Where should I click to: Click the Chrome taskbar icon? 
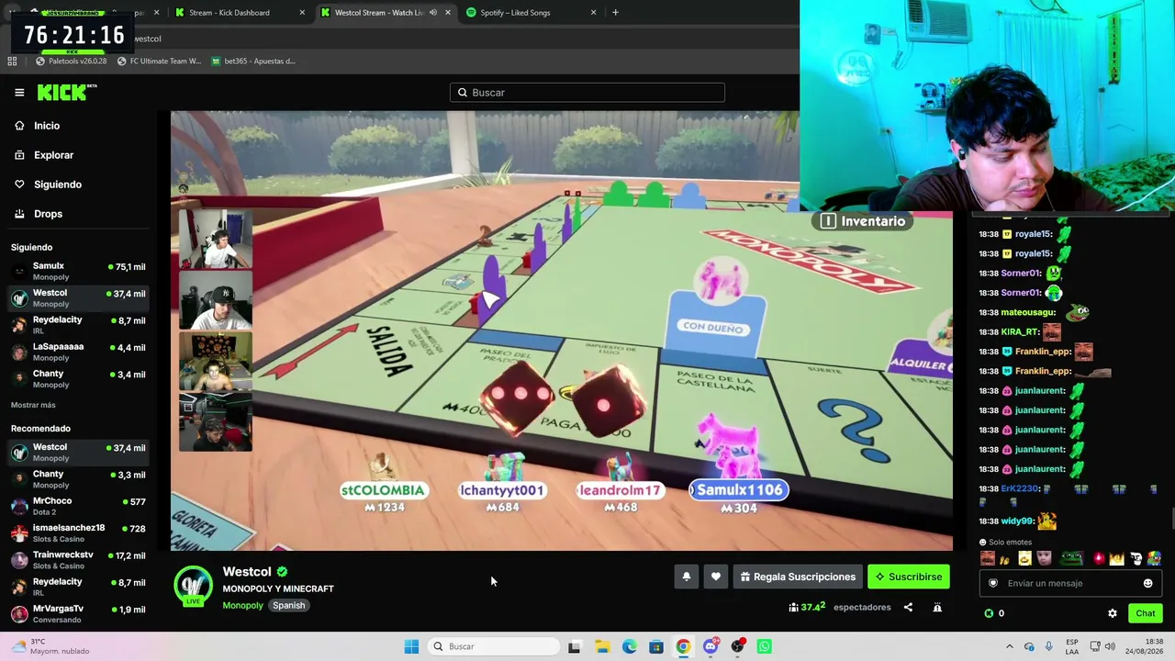683,646
